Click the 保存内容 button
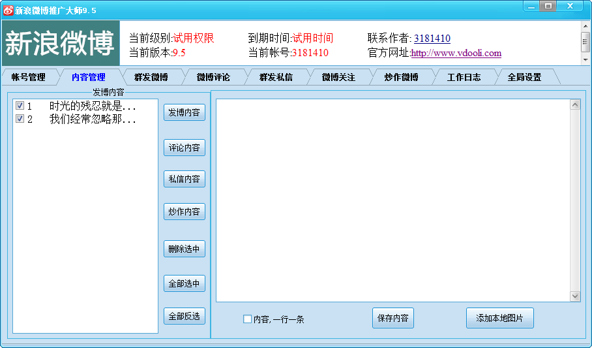Viewport: 592px width, 348px height. click(x=393, y=318)
